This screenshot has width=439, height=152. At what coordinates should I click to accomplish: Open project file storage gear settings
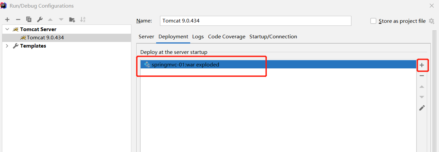point(431,21)
